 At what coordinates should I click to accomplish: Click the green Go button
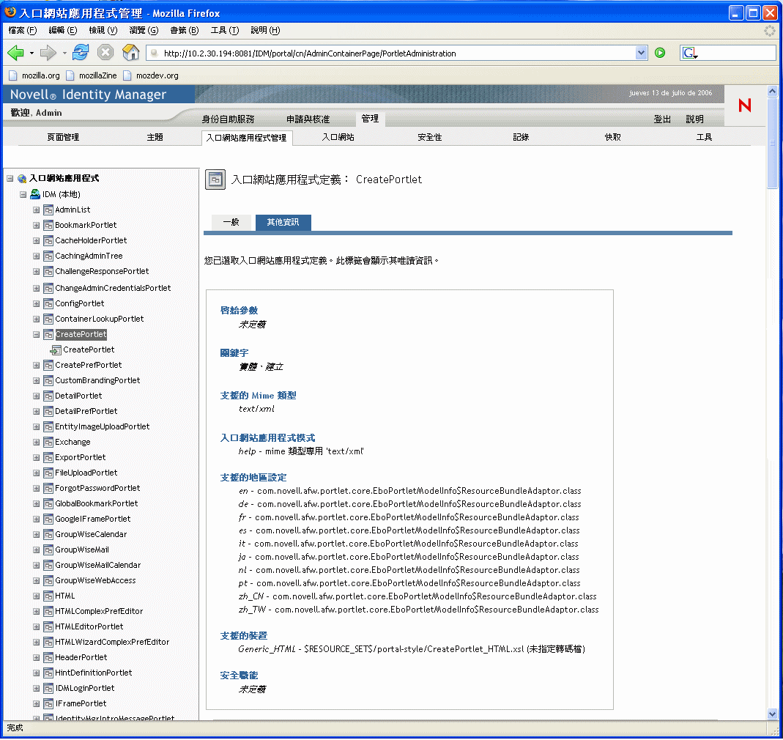tap(660, 53)
